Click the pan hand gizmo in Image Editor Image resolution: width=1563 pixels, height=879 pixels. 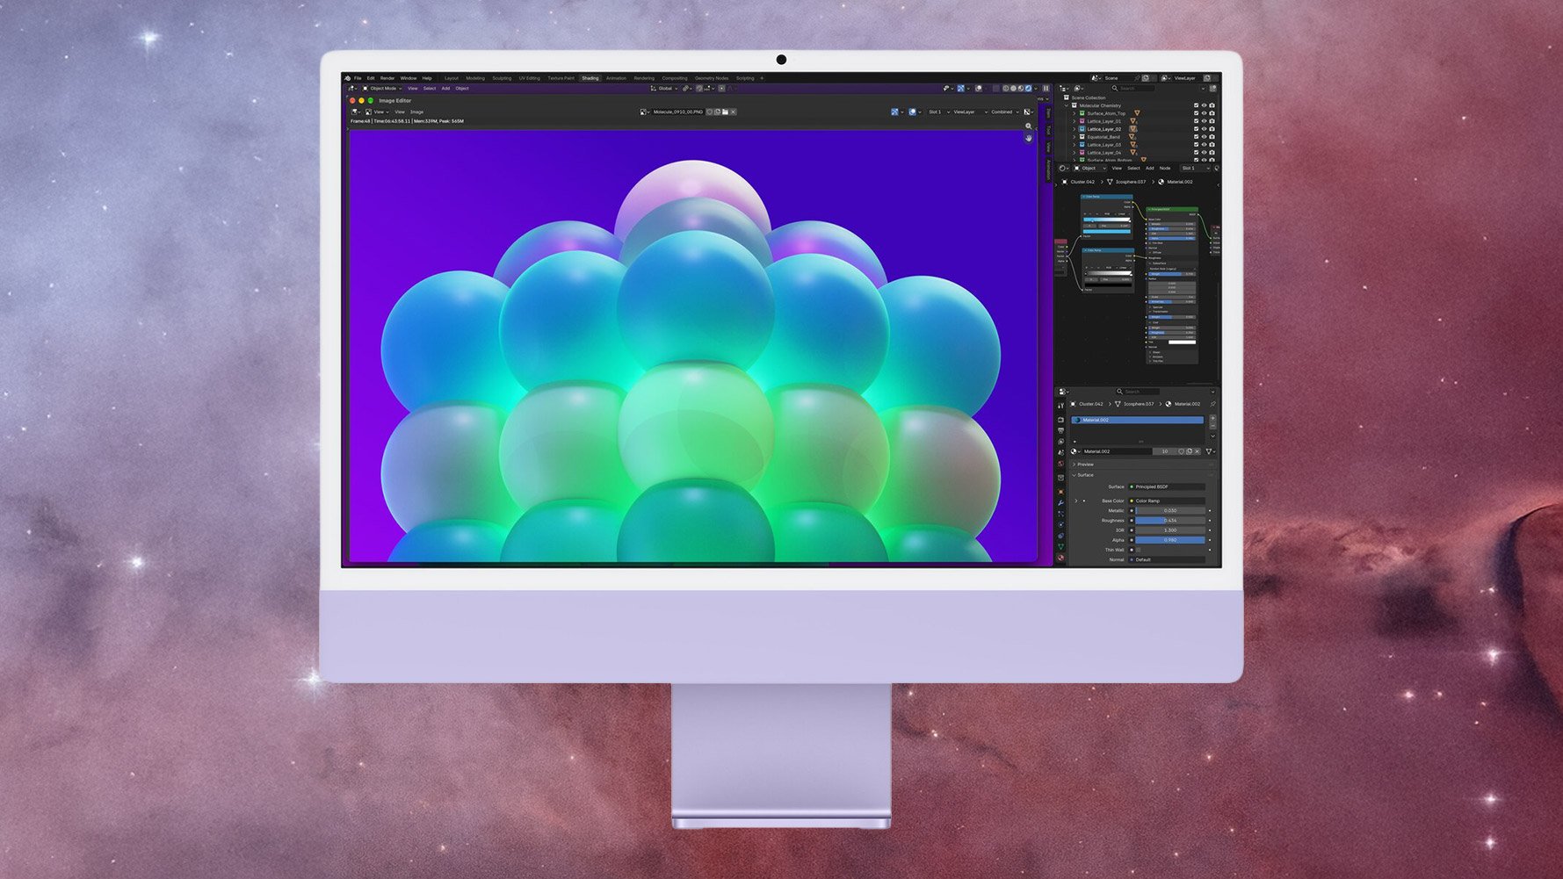pos(1029,138)
